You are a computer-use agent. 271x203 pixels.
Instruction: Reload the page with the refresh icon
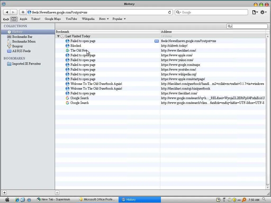coord(170,12)
